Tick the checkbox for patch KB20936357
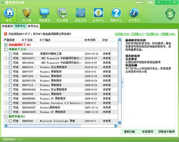Viewport: 179px width, 142px height. tap(10, 107)
